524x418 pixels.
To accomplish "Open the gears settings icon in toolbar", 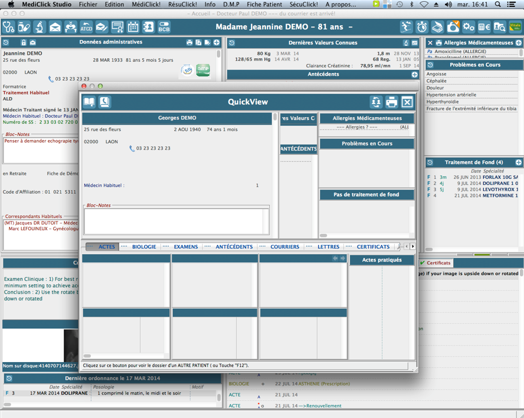I will 469,27.
